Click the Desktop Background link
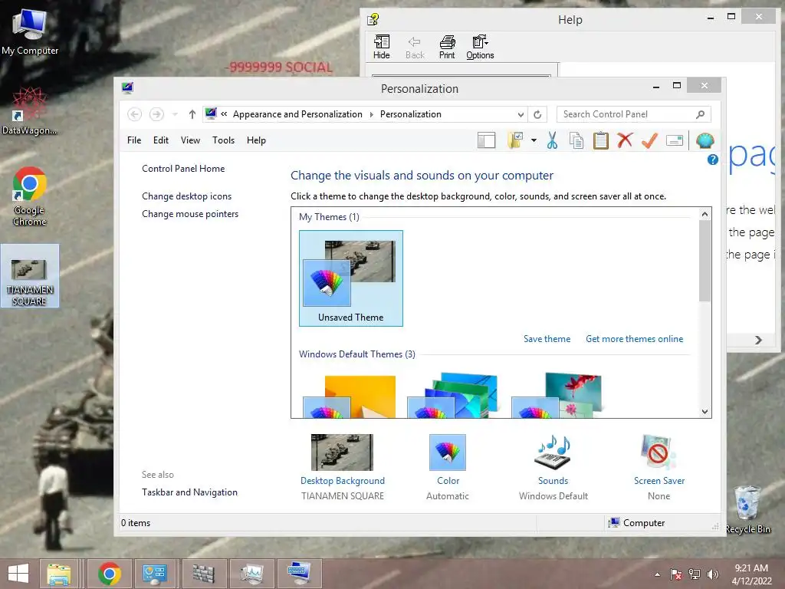The image size is (785, 589). (343, 481)
